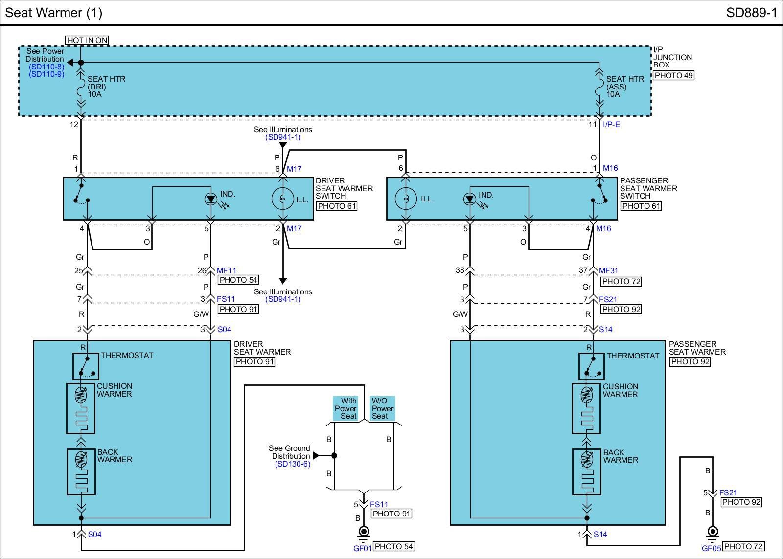Select the passenger seat warmer thermostat symbol
Image resolution: width=783 pixels, height=559 pixels.
point(591,366)
